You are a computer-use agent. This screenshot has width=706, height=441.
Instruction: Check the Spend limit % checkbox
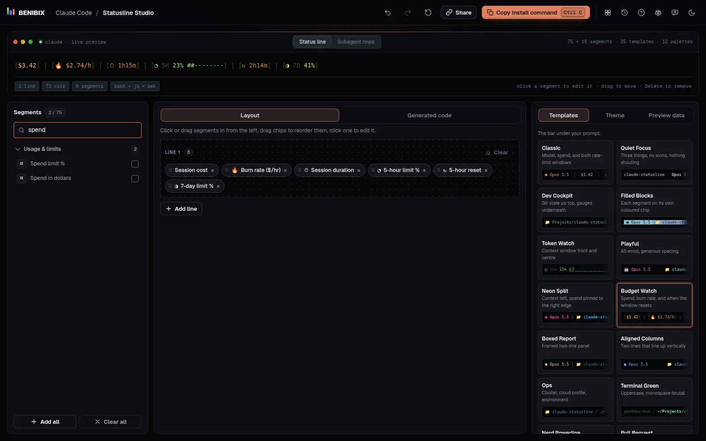pyautogui.click(x=135, y=164)
